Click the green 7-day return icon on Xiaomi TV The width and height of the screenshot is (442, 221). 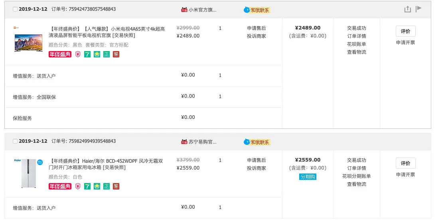point(87,54)
